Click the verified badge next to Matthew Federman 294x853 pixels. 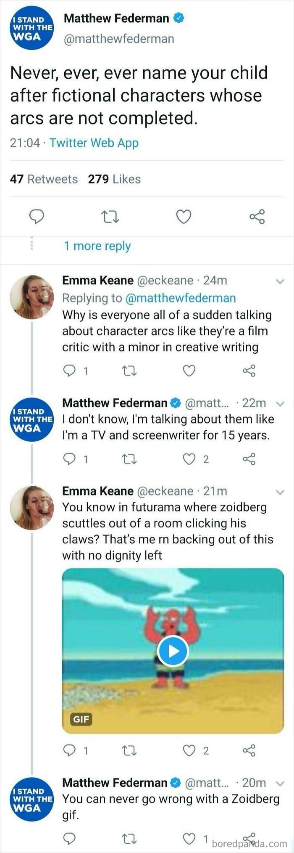coord(178,19)
